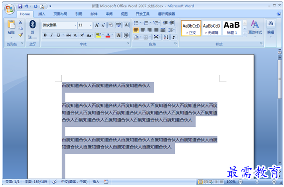Switch to the Home tab
Viewport: 284px width, 187px height.
(25, 14)
